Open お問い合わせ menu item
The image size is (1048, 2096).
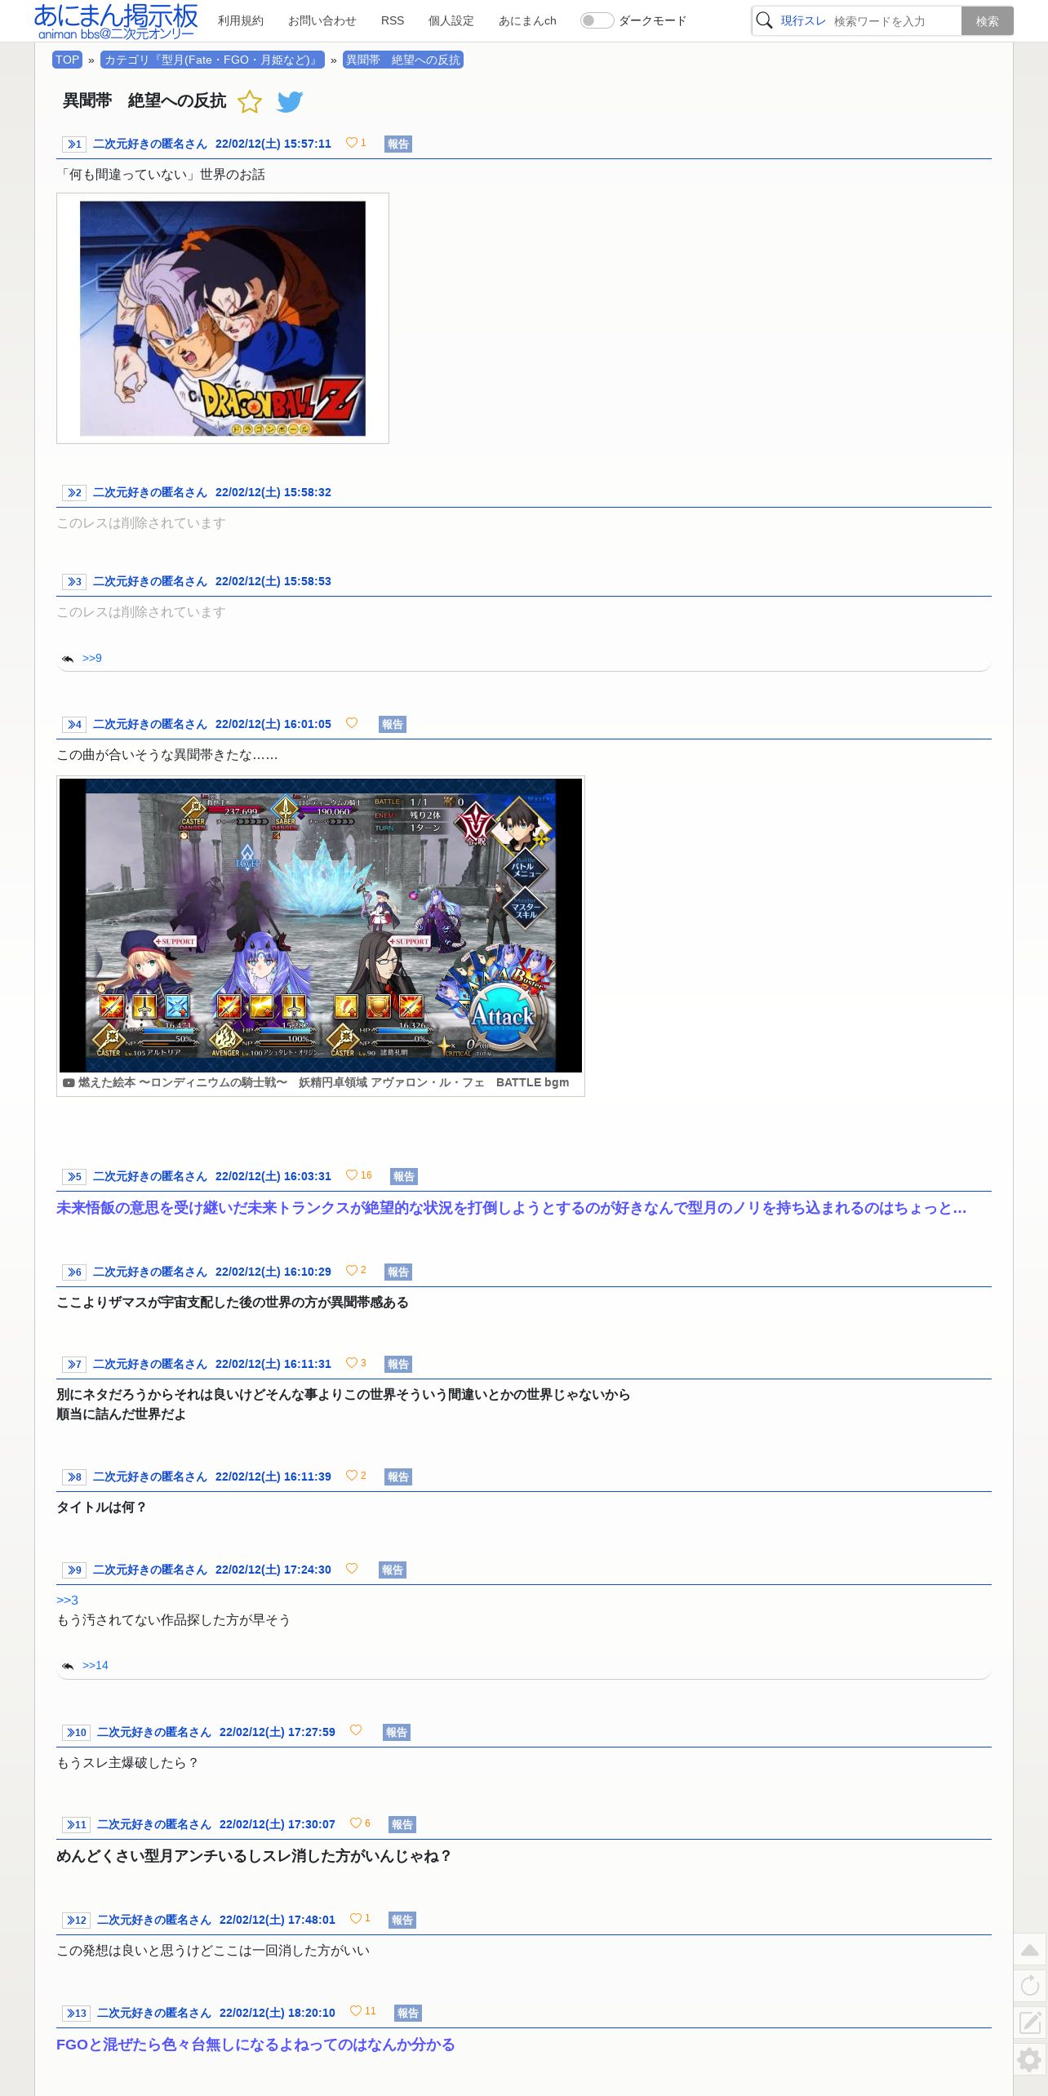[322, 20]
